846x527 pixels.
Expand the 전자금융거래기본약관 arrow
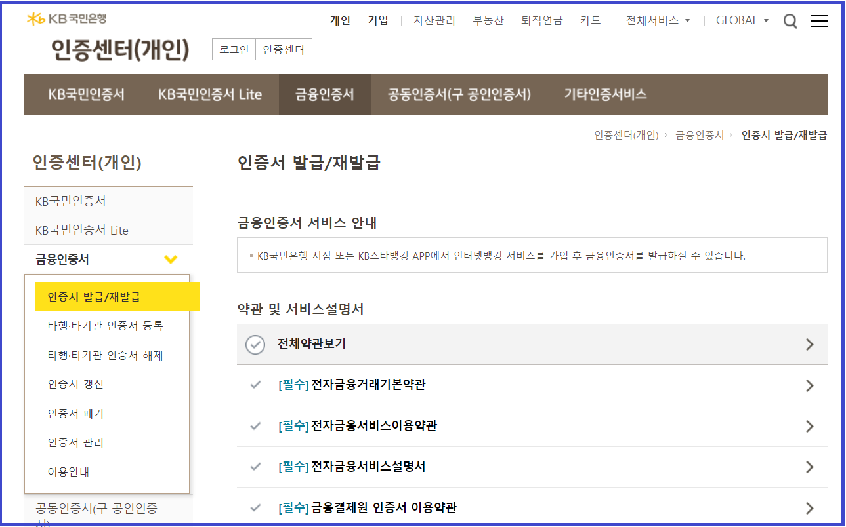click(809, 385)
